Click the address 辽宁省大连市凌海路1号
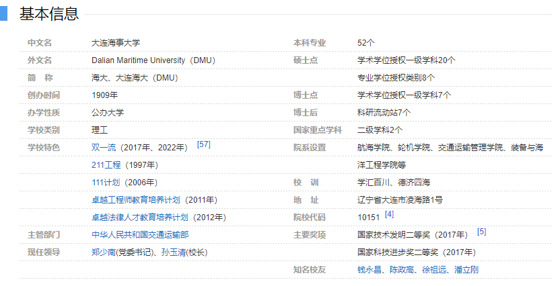Viewport: 560px width, 286px height. click(400, 199)
